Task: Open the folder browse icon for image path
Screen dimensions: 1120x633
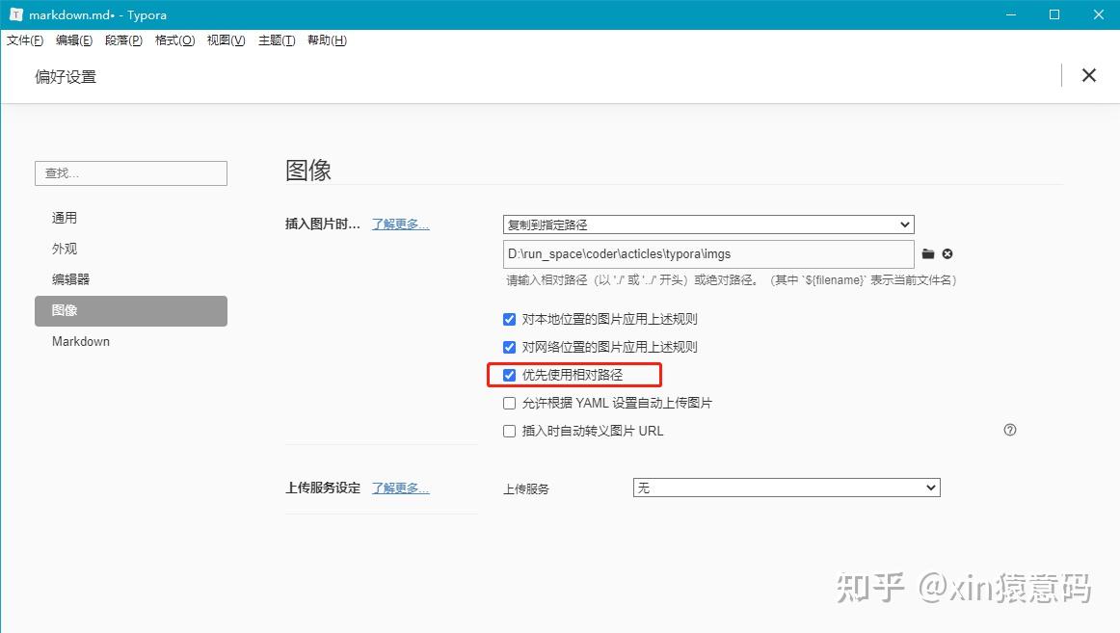Action: coord(927,253)
